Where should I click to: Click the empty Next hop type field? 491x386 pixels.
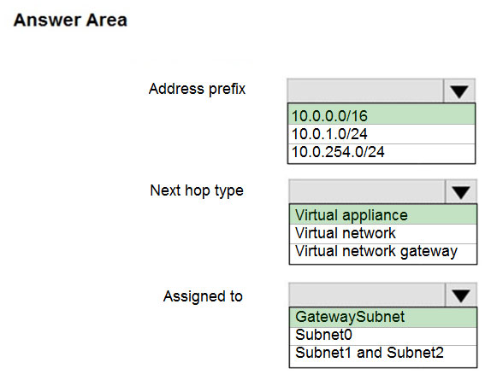(x=367, y=191)
